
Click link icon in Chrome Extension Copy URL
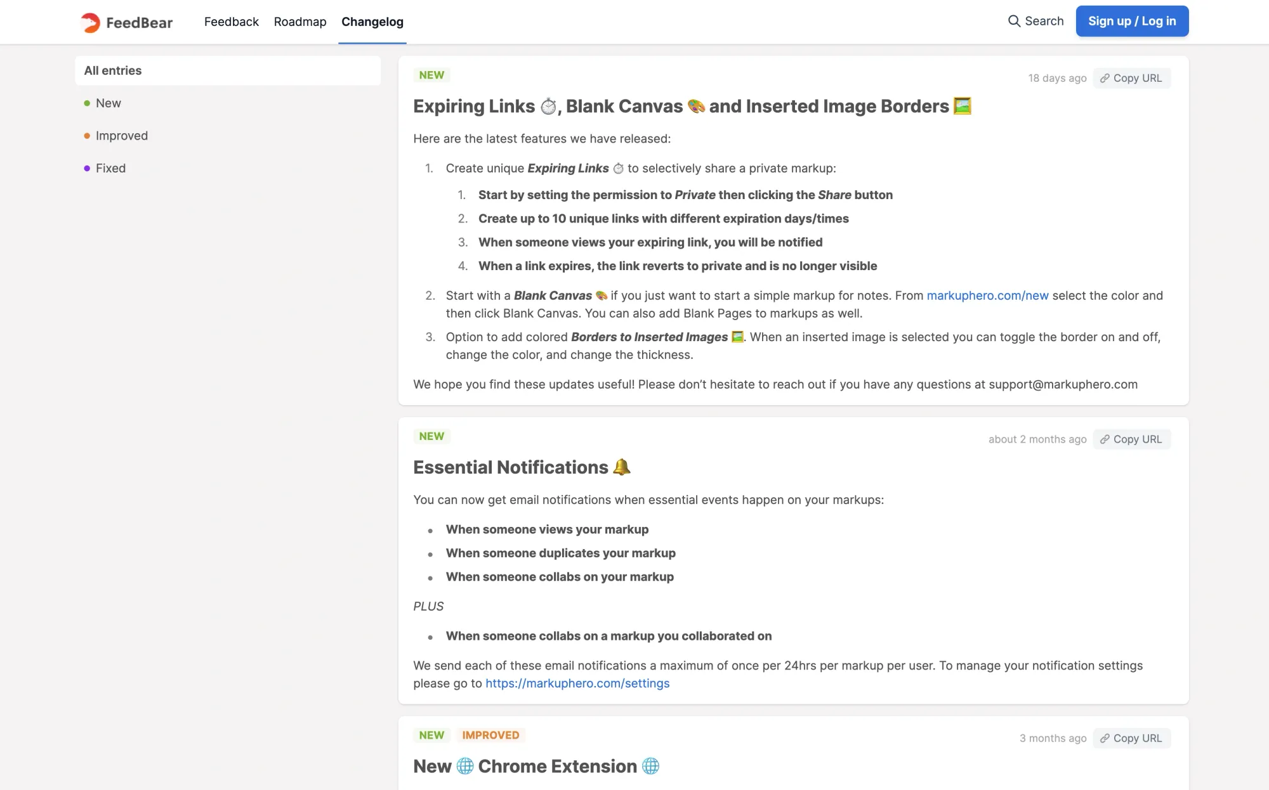coord(1105,738)
